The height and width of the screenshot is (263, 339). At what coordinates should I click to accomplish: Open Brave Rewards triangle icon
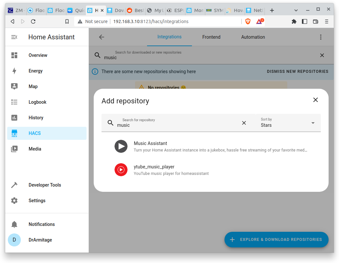coord(259,21)
